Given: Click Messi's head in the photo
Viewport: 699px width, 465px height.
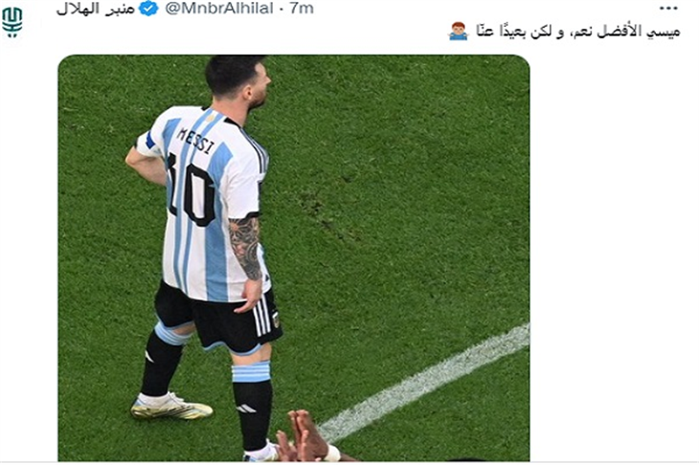Looking at the screenshot, I should [238, 81].
